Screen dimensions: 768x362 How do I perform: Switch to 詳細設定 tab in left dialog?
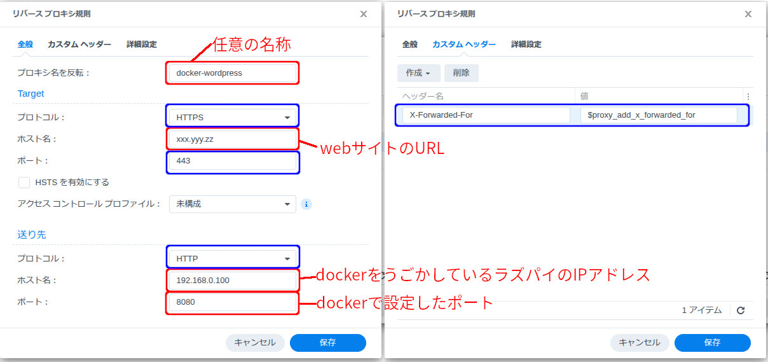coord(141,45)
